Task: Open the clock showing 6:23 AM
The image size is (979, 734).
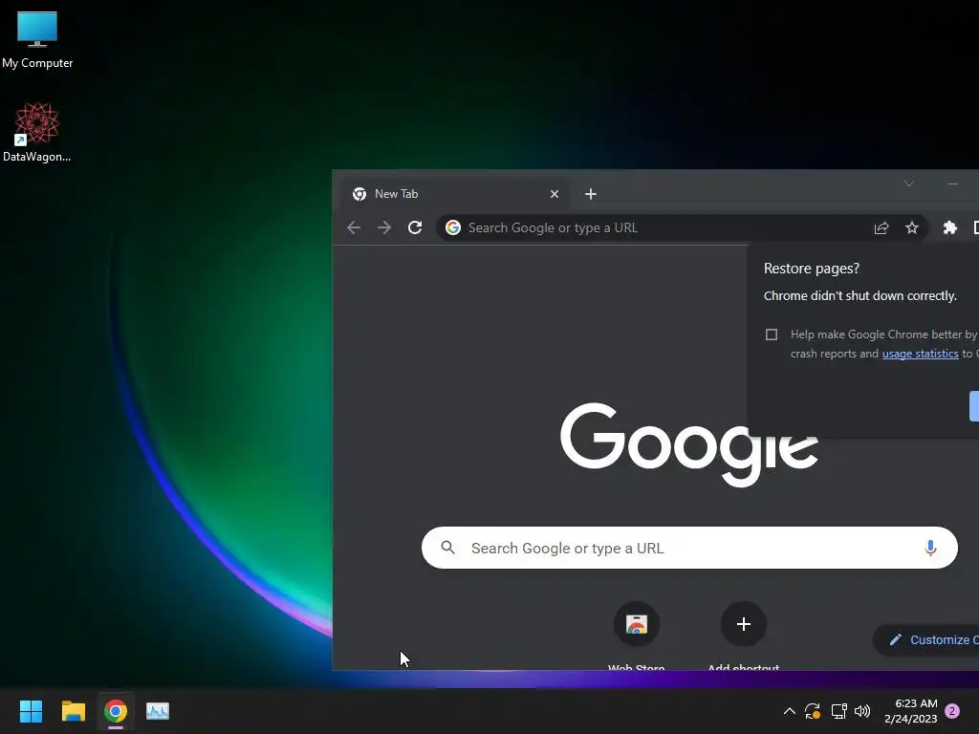Action: tap(910, 711)
